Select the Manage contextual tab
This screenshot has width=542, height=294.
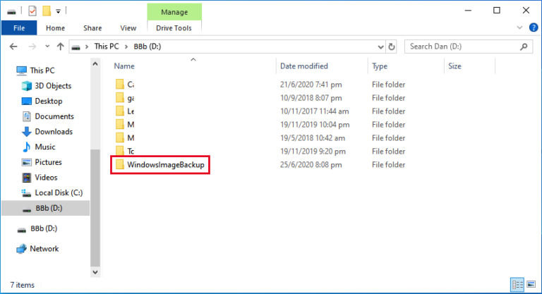[x=174, y=12]
